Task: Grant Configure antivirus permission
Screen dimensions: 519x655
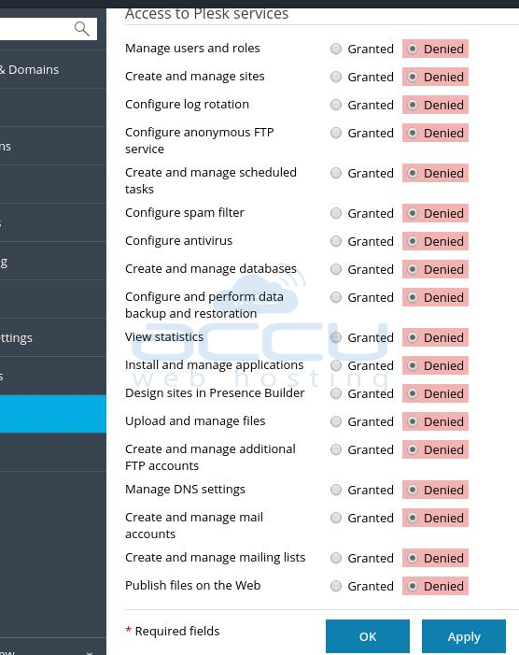Action: [336, 241]
